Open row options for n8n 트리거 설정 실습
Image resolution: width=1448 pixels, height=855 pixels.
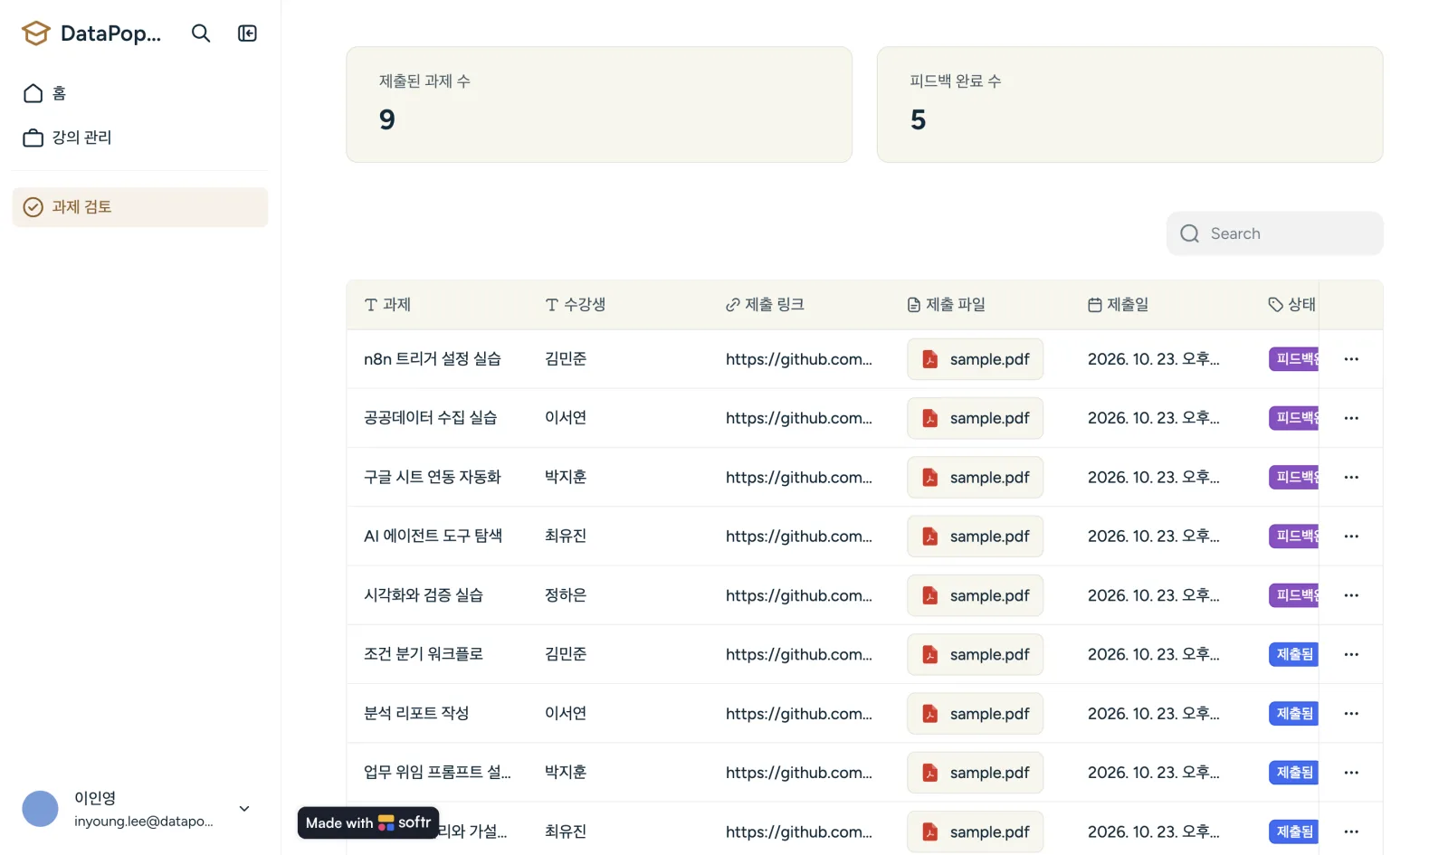1351,359
